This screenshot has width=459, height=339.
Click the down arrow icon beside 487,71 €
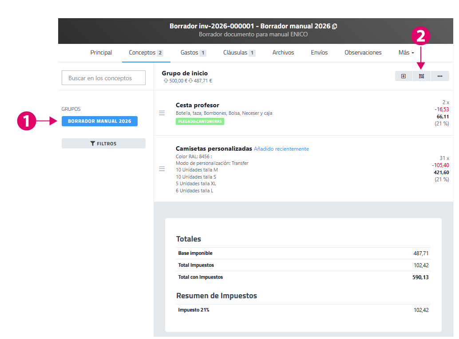pos(190,81)
